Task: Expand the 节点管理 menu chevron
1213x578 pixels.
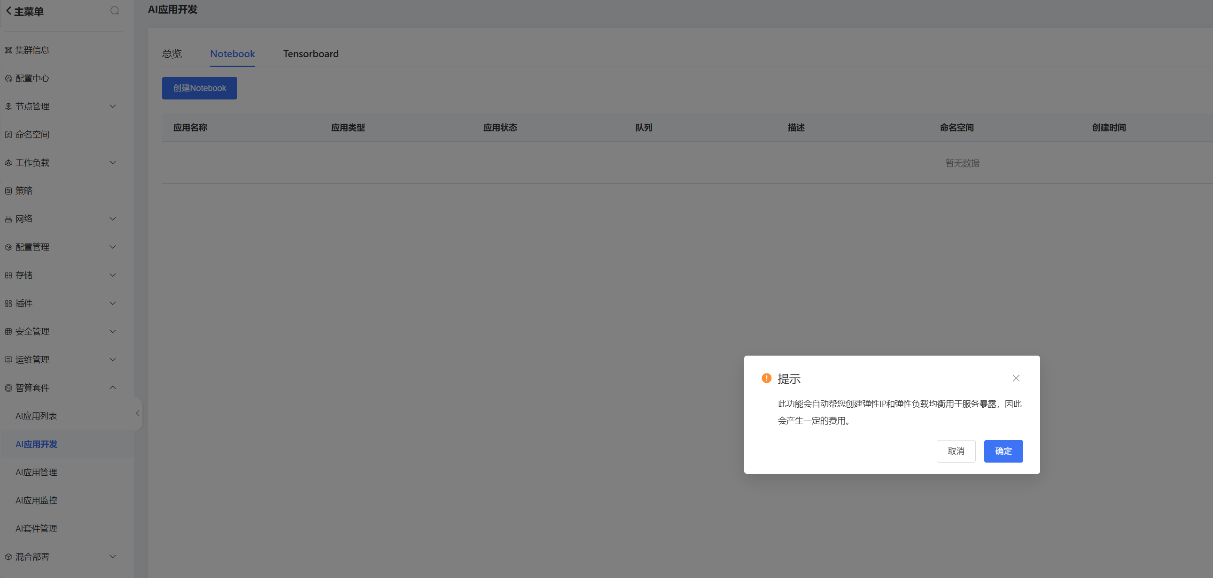Action: tap(113, 106)
